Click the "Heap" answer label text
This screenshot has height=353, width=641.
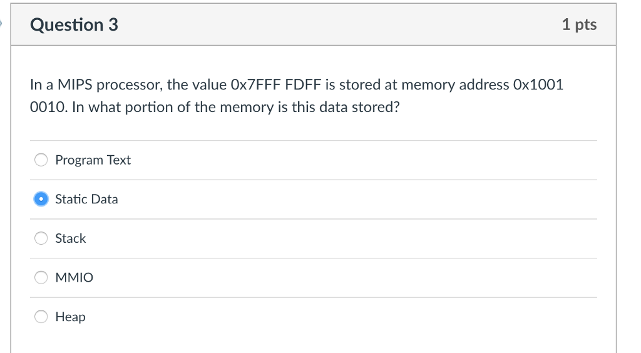pos(70,317)
